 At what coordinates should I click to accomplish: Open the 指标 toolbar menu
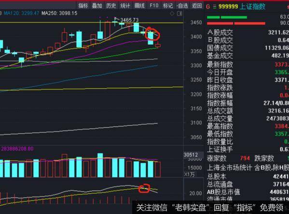click(83, 6)
